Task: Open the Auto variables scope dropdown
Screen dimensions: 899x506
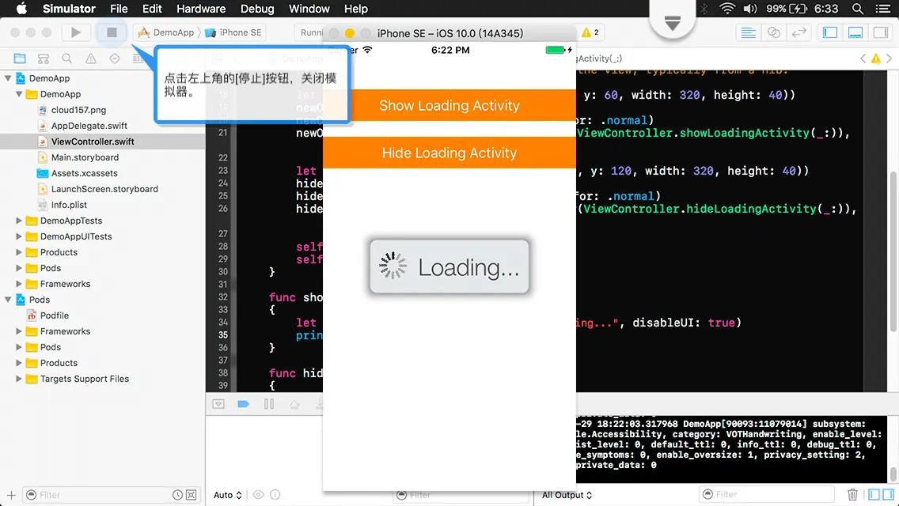Action: [x=228, y=495]
